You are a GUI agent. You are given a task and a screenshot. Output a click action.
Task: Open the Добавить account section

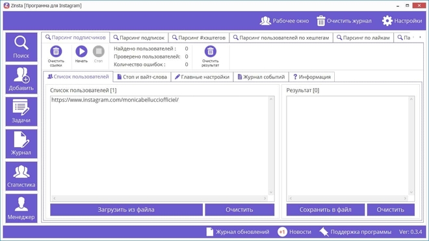(x=21, y=79)
